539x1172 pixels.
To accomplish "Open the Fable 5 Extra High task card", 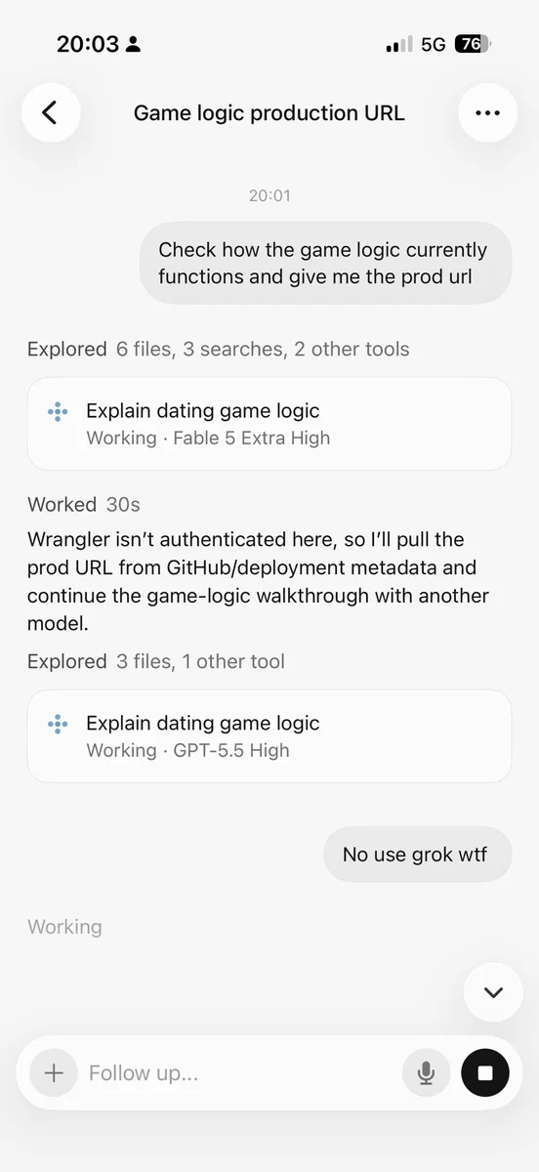I will coord(269,424).
